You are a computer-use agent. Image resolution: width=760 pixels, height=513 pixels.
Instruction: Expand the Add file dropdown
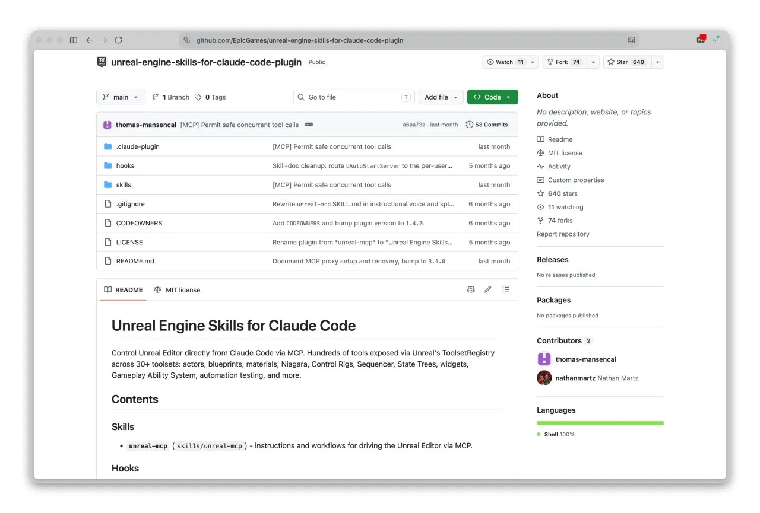click(441, 97)
